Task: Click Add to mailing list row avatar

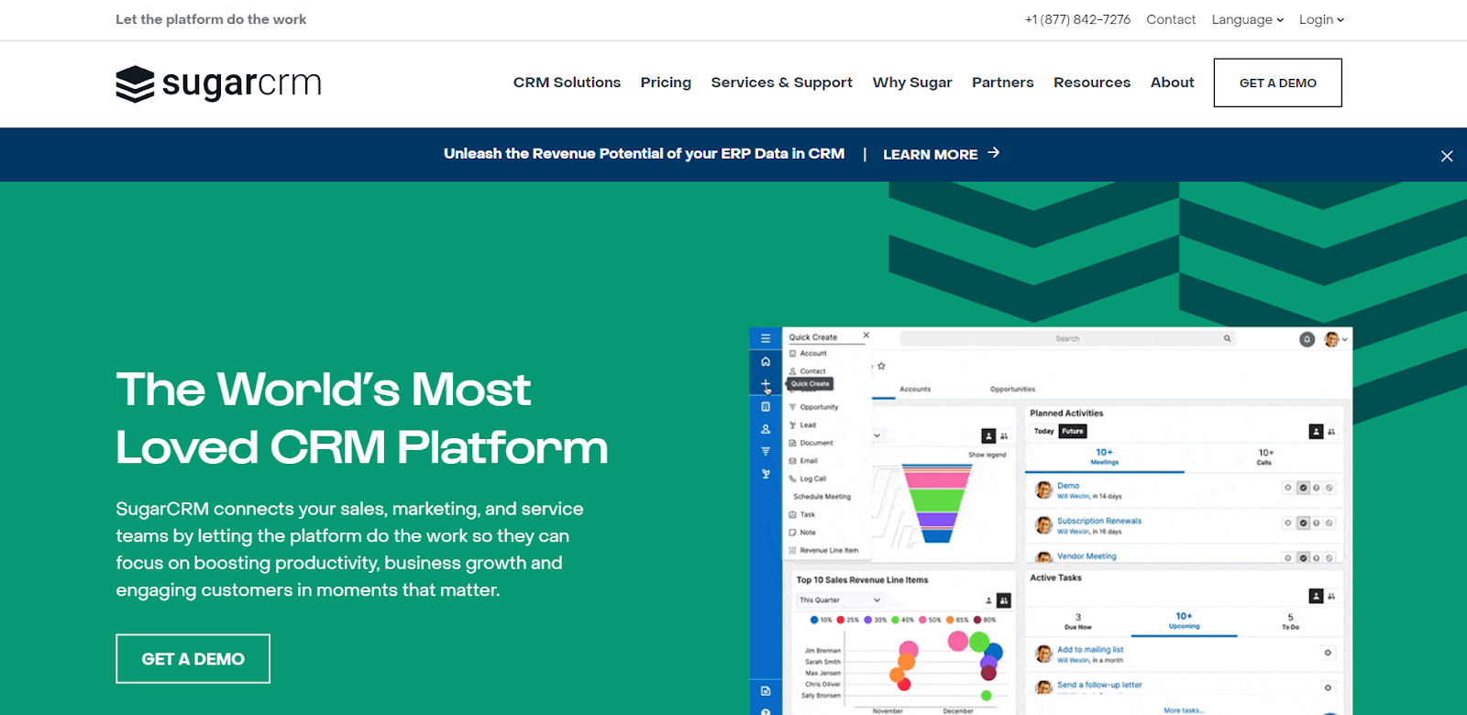Action: click(x=1043, y=654)
